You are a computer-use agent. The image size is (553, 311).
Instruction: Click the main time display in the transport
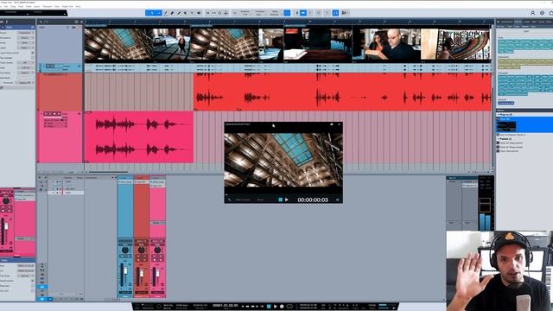(225, 305)
